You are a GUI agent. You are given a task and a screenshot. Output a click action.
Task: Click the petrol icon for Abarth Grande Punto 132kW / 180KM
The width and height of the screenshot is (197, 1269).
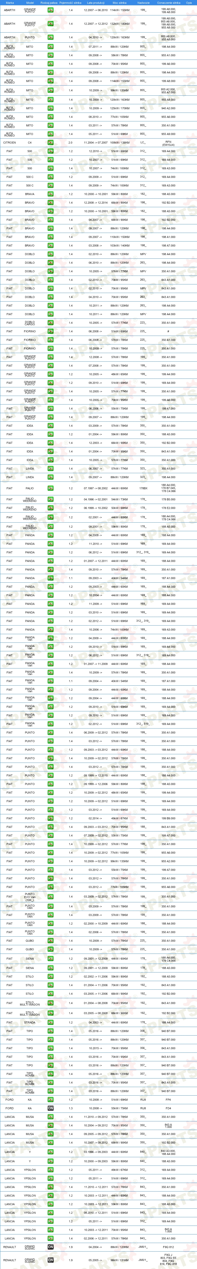click(51, 24)
